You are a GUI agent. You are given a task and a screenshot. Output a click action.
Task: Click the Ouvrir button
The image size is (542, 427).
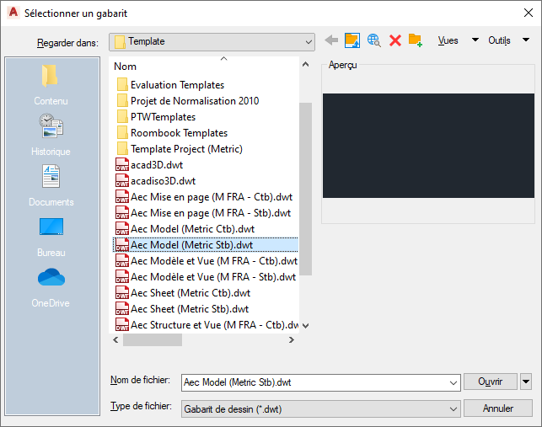click(490, 382)
